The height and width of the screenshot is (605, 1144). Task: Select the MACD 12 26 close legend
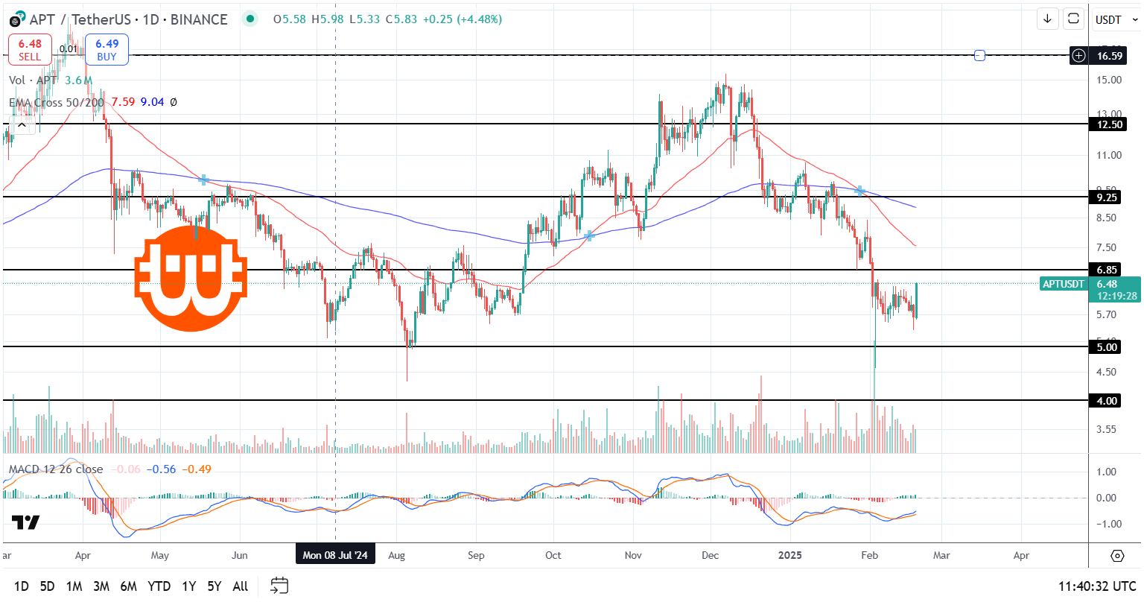(56, 469)
